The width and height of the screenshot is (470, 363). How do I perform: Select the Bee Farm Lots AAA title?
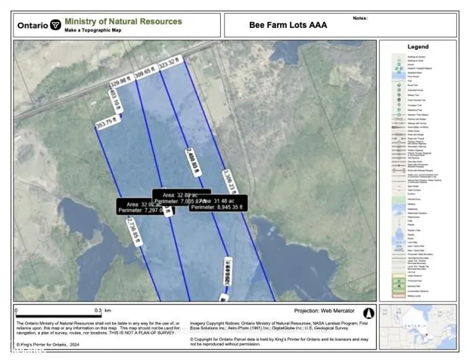coord(288,25)
